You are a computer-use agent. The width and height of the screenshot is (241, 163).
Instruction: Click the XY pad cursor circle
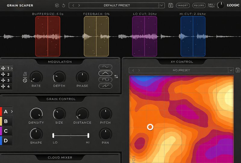(150, 127)
